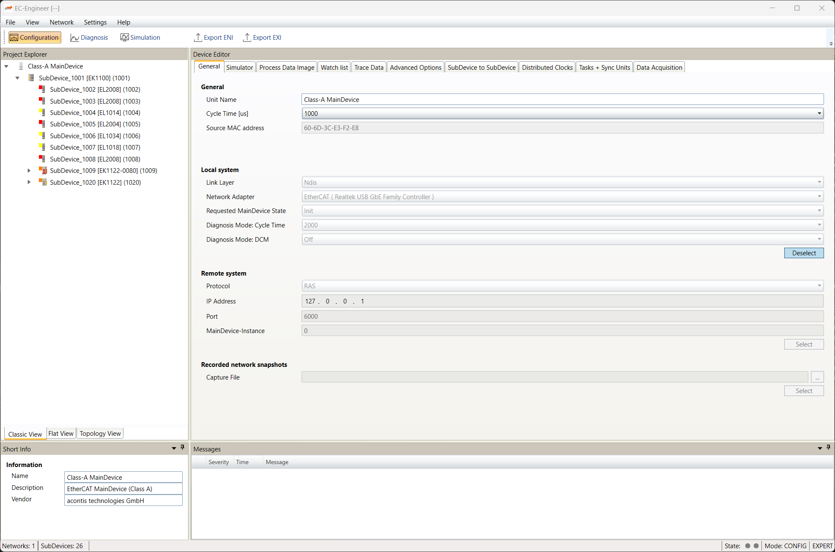Switch to Simulation mode icon

tap(124, 38)
